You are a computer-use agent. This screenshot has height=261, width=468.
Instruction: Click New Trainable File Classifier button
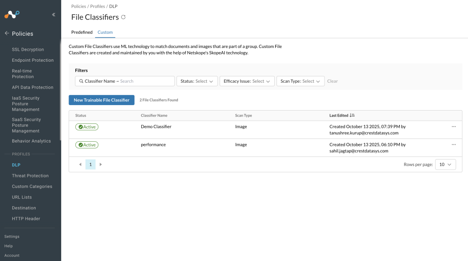point(101,100)
